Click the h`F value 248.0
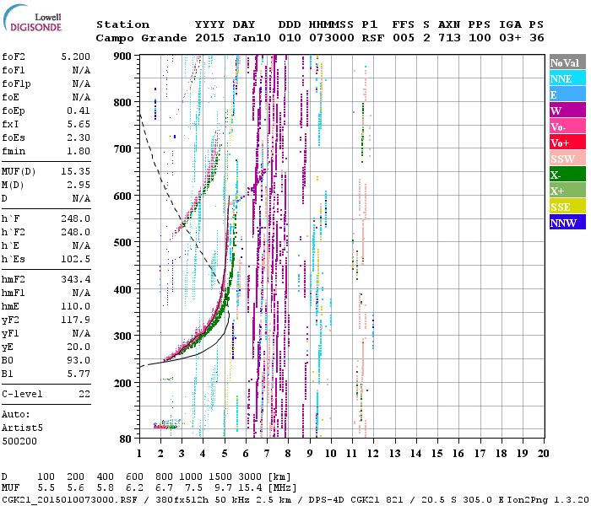This screenshot has width=591, height=506. point(76,218)
